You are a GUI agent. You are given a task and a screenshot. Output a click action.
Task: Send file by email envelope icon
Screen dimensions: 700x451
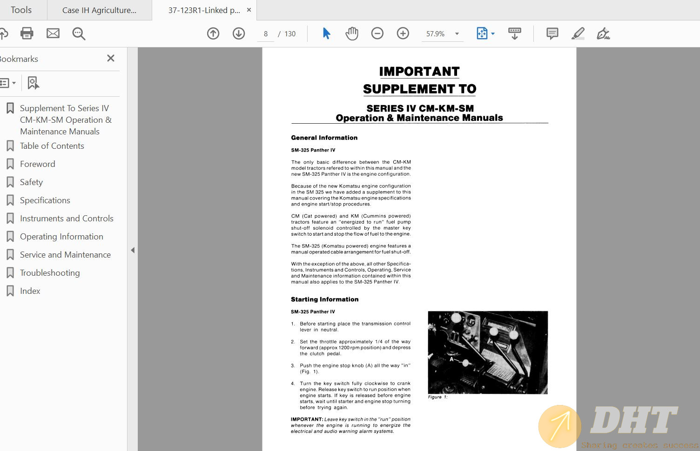coord(53,33)
